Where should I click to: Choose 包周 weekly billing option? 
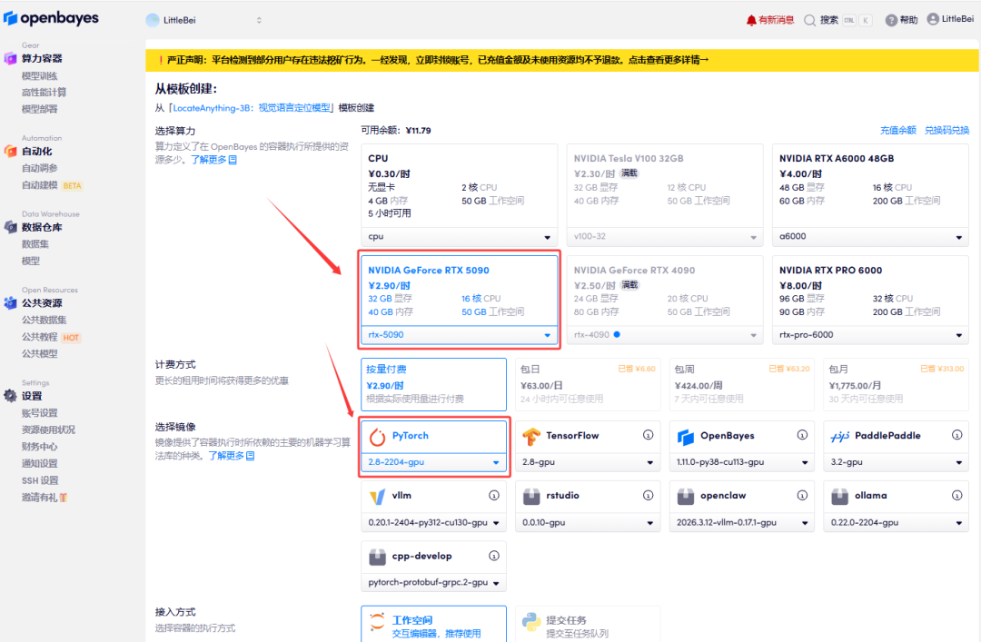[741, 384]
